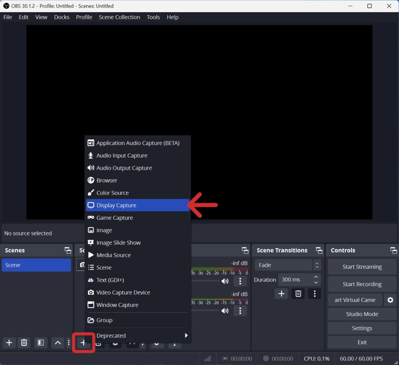Viewport: 399px width, 365px height.
Task: Open Virtual Camera settings via gear icon
Action: tap(390, 300)
